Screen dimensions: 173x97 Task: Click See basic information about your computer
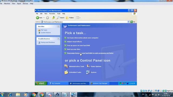click(83, 38)
